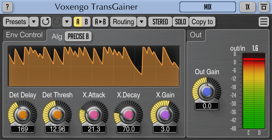Click the Det Thresh knob
The image size is (272, 140).
tap(57, 115)
